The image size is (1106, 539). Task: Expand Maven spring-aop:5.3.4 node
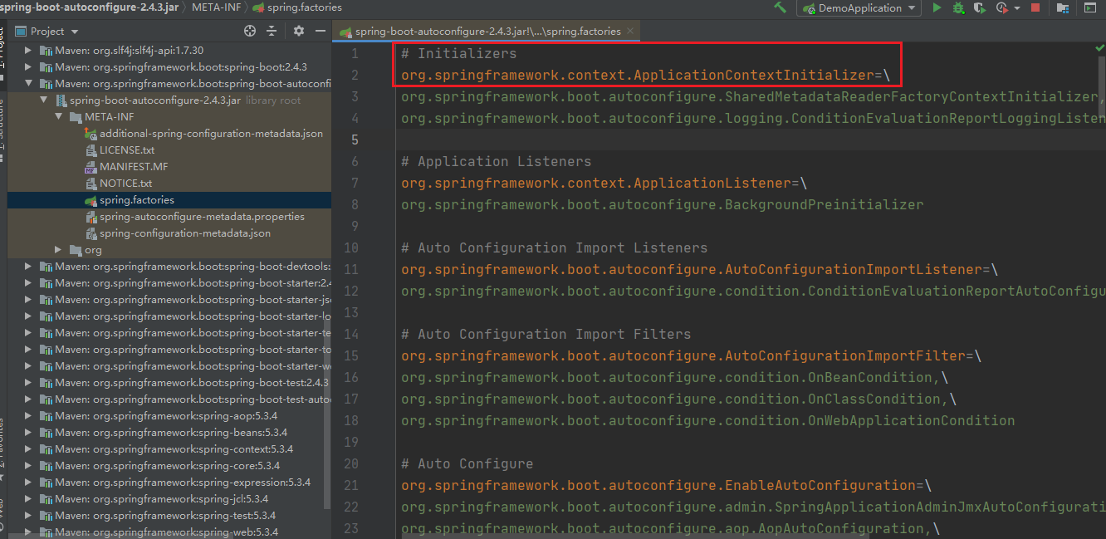tap(28, 416)
